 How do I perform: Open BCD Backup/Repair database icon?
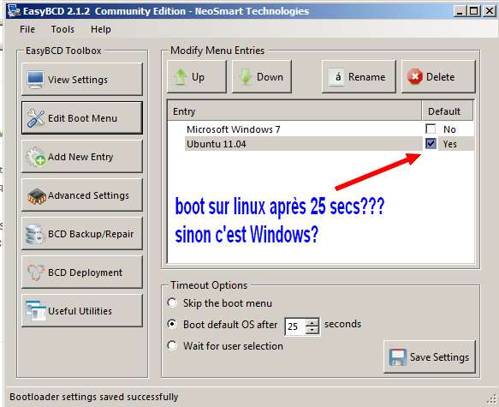34,234
